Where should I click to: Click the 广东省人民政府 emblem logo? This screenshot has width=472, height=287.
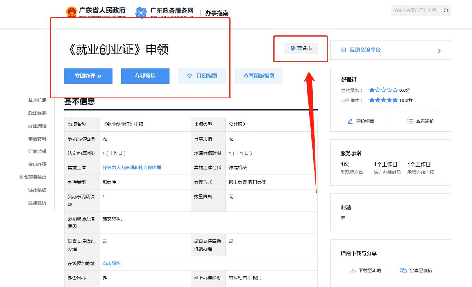point(72,12)
